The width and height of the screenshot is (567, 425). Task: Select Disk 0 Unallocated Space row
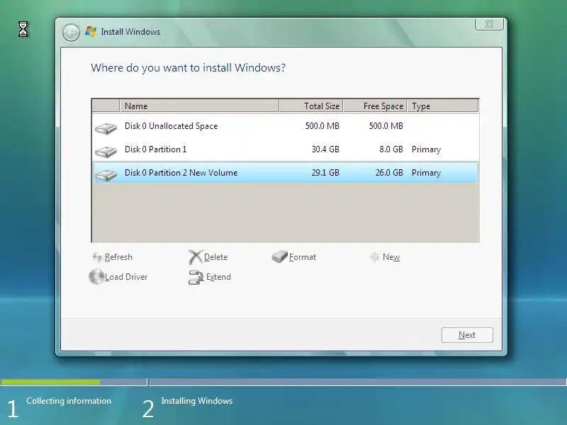pyautogui.click(x=286, y=126)
